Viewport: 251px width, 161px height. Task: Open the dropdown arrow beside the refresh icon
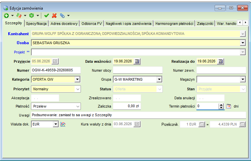click(38, 16)
